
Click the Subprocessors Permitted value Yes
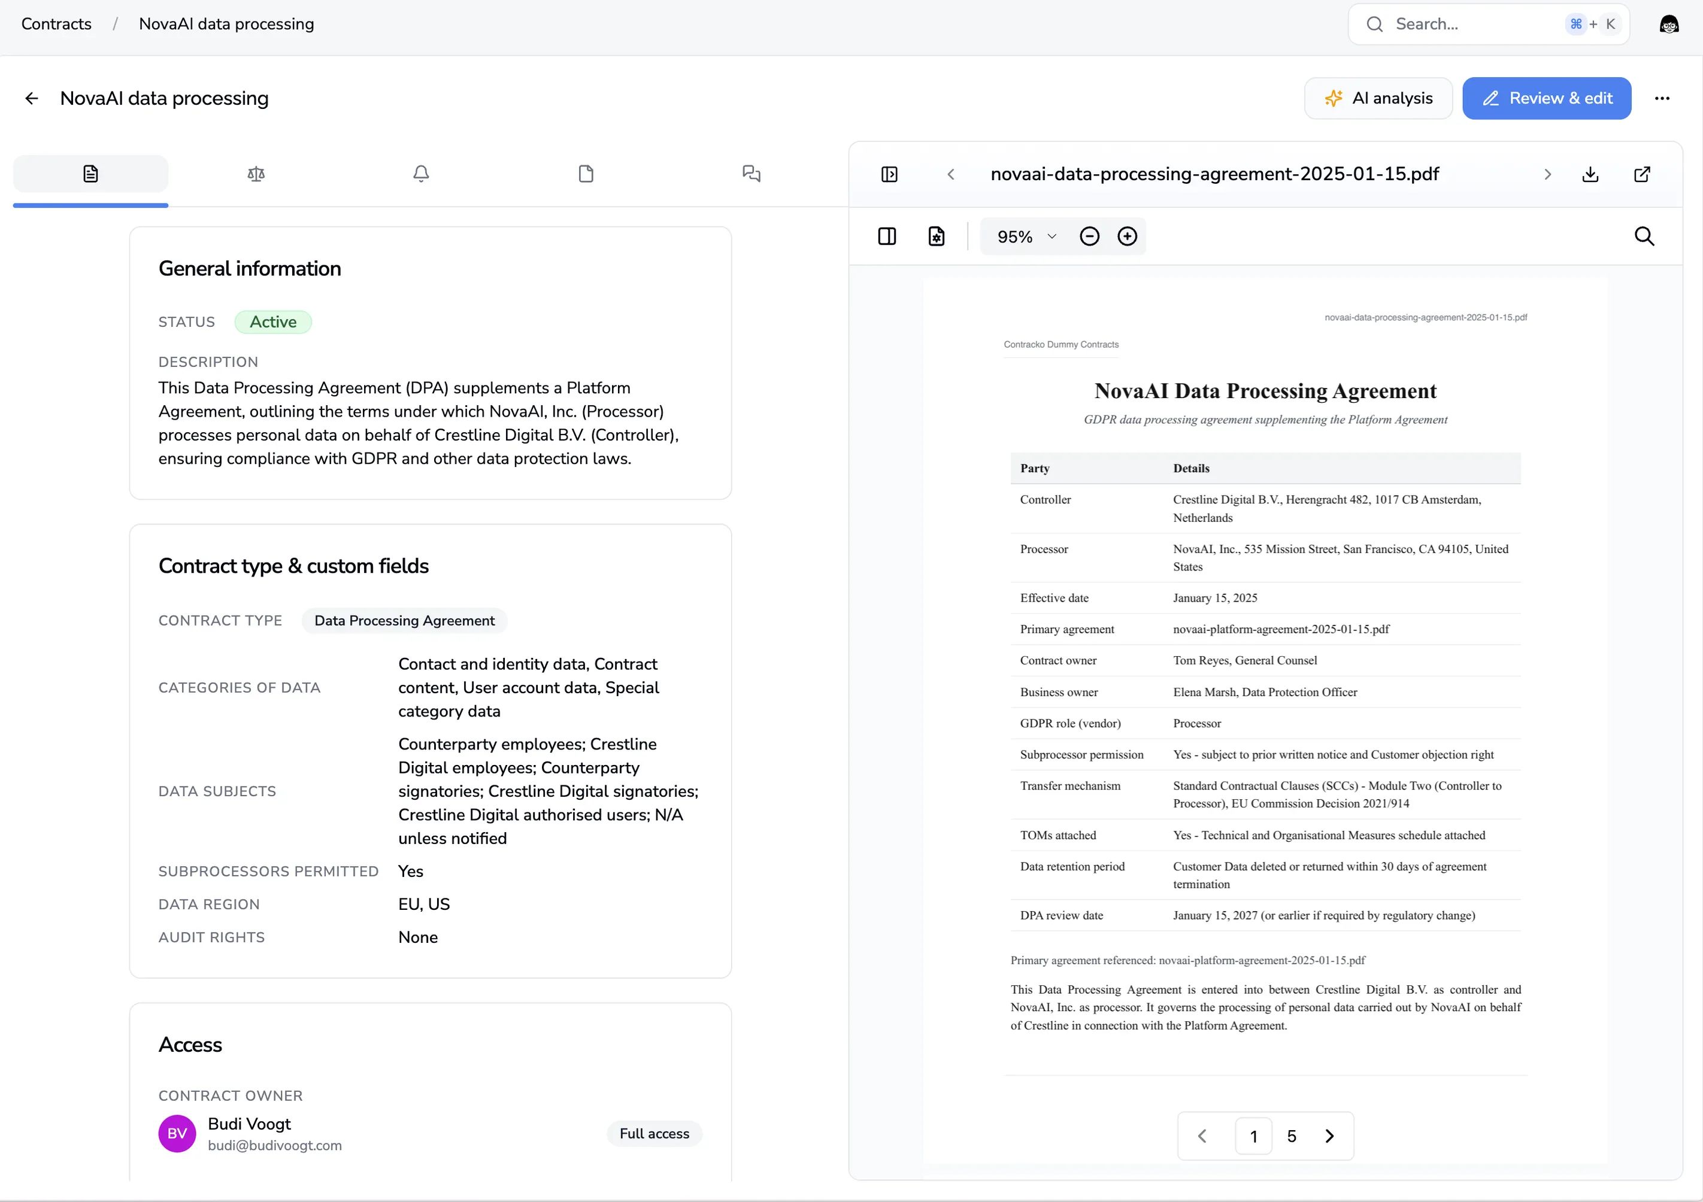(x=411, y=872)
